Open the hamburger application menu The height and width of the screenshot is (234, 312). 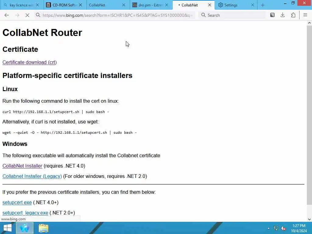click(x=305, y=15)
